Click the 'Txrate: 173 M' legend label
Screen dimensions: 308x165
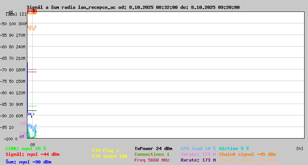click(198, 154)
